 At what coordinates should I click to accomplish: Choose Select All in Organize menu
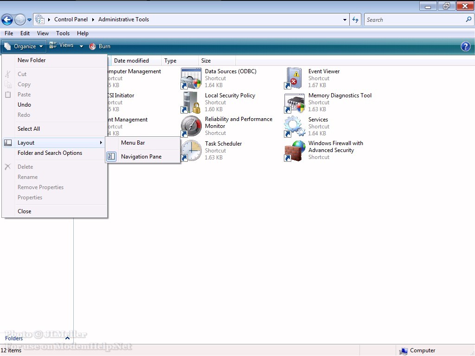pos(55,129)
